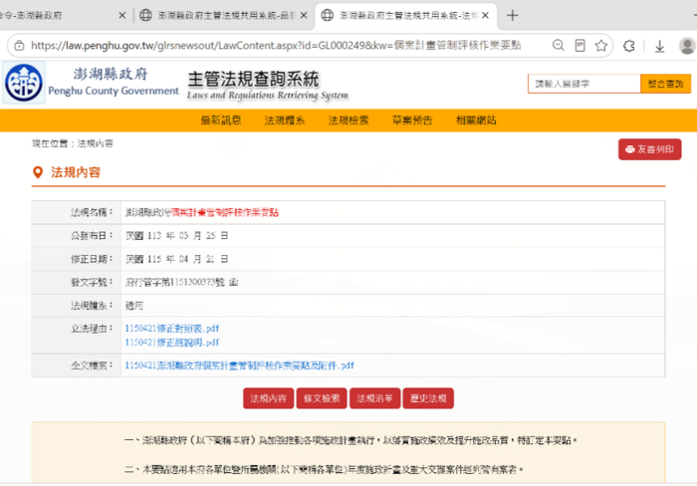The width and height of the screenshot is (697, 486).
Task: Click the site info lock icon
Action: (x=19, y=46)
